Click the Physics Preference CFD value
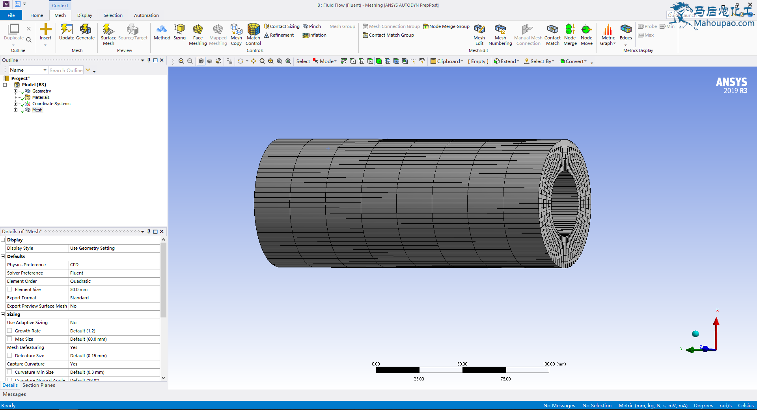Viewport: 757px width, 410px height. pyautogui.click(x=114, y=265)
